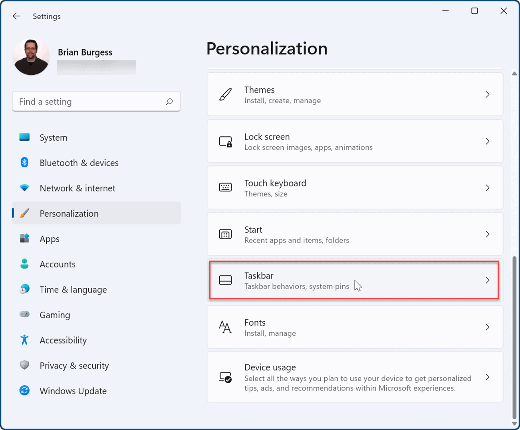Expand Taskbar settings via its chevron

[487, 280]
